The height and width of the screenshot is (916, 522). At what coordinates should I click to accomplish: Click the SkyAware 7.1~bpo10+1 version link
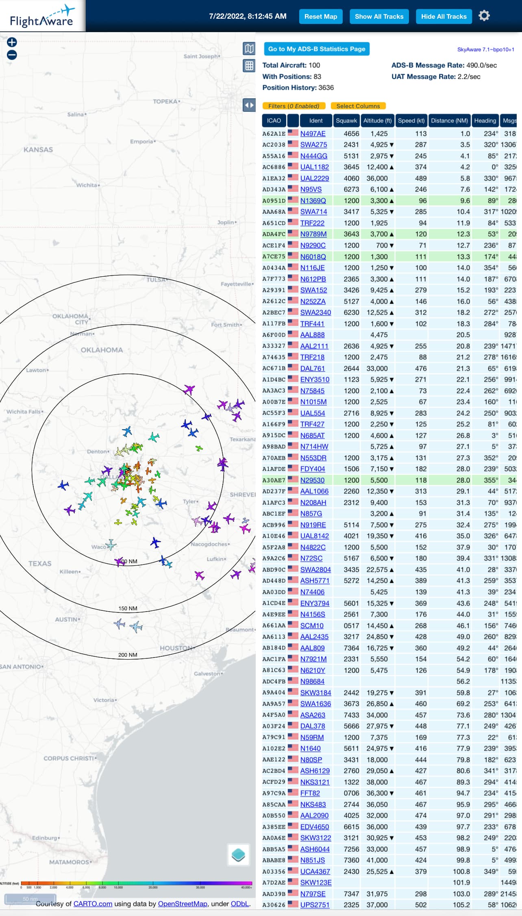pos(486,50)
